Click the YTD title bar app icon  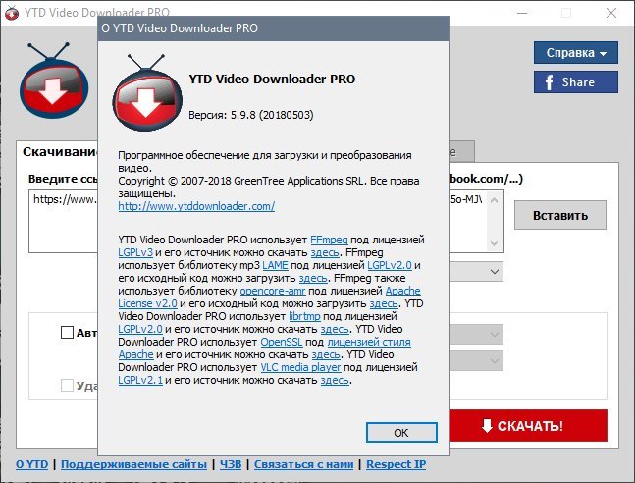(12, 13)
